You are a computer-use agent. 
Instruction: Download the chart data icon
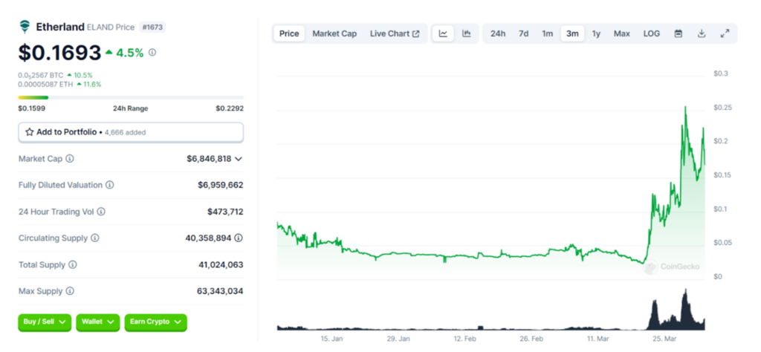click(702, 33)
